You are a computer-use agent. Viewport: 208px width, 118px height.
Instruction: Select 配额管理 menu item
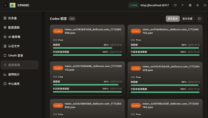pos(20,65)
